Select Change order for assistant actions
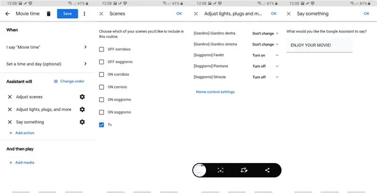Screen dimensions: 377x194 pyautogui.click(x=69, y=81)
